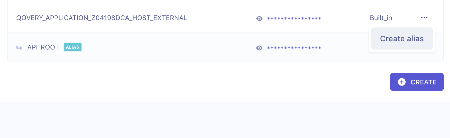Viewport: 450px width, 138px height.
Task: Select Create alias from the popup menu
Action: (x=402, y=38)
